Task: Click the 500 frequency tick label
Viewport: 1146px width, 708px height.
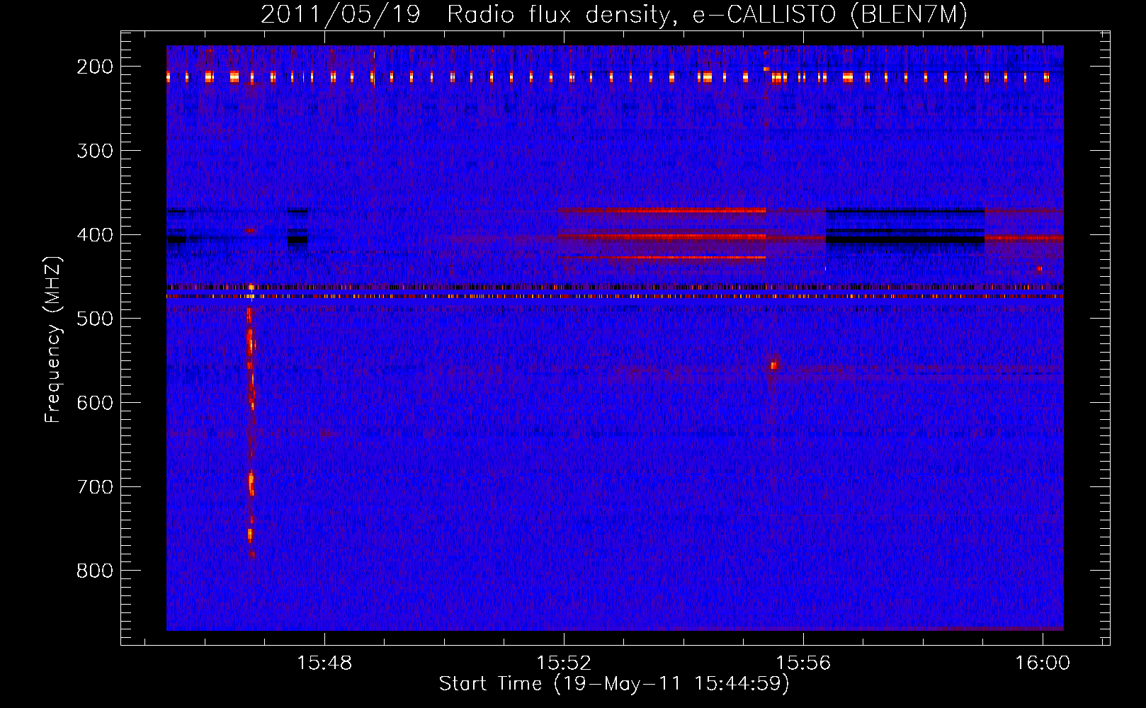Action: 95,319
